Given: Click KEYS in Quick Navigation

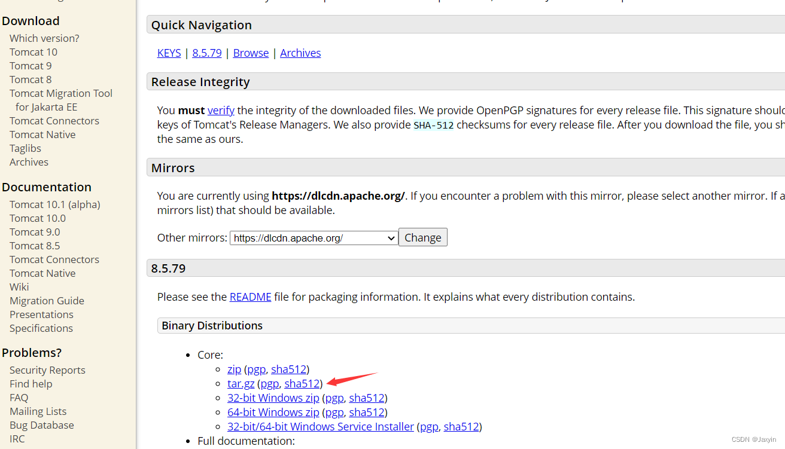Looking at the screenshot, I should pos(169,53).
